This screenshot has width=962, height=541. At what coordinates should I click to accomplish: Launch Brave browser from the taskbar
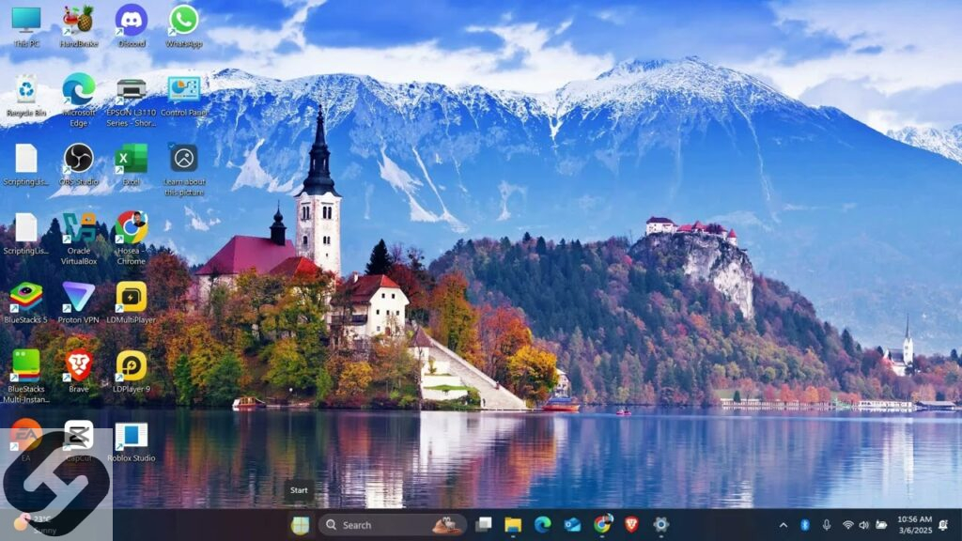pyautogui.click(x=631, y=525)
